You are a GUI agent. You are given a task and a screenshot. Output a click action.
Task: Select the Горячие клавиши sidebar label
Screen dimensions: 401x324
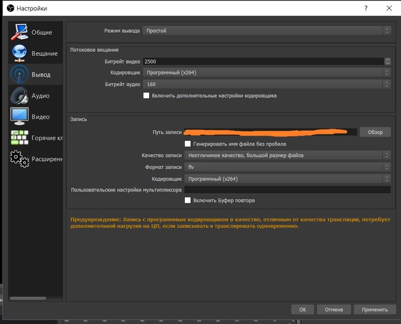click(47, 138)
